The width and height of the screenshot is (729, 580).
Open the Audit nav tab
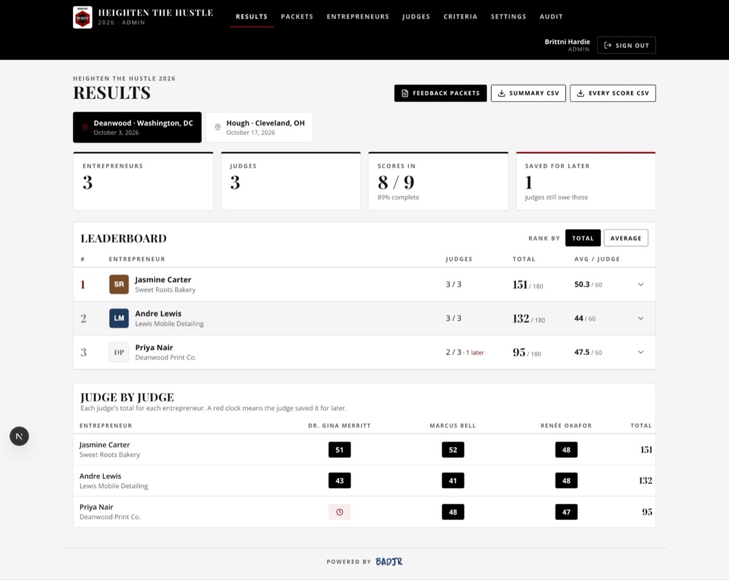coord(551,16)
